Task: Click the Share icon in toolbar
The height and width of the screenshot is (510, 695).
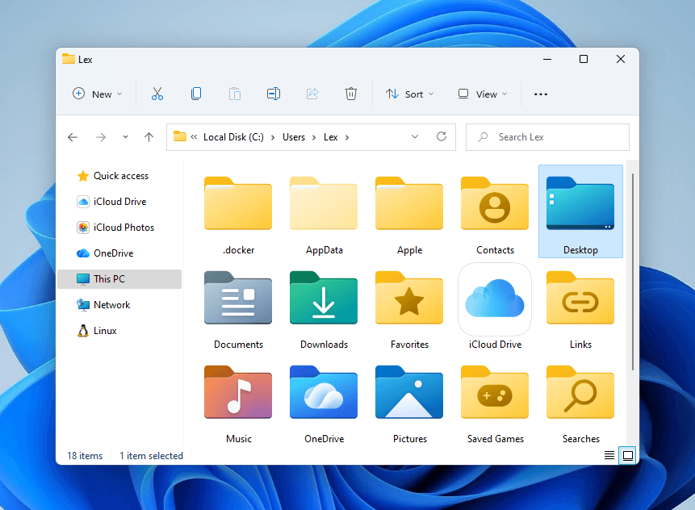Action: coord(312,94)
